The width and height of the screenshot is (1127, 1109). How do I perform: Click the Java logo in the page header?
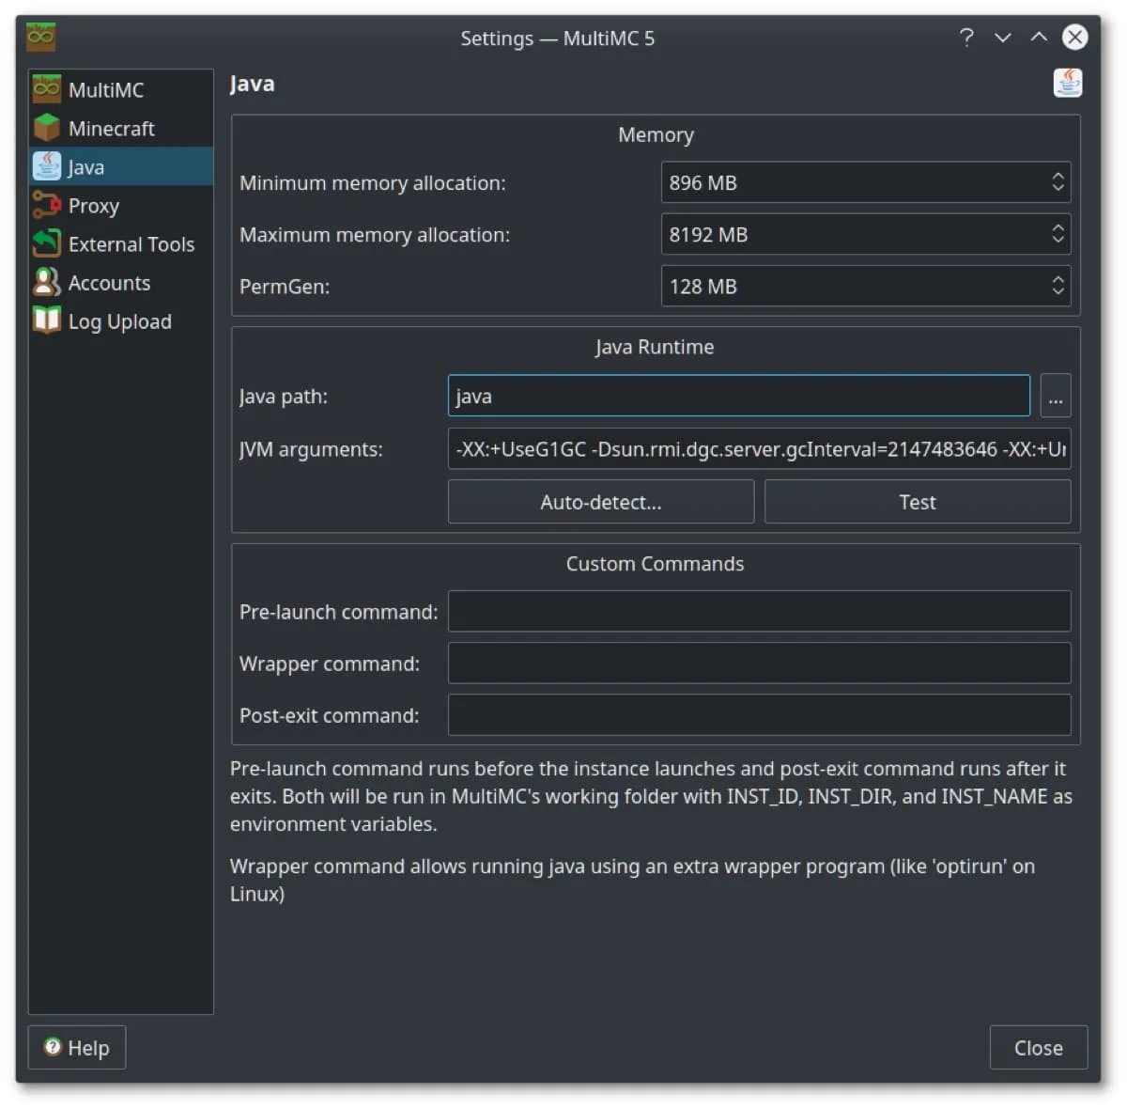click(x=1068, y=83)
